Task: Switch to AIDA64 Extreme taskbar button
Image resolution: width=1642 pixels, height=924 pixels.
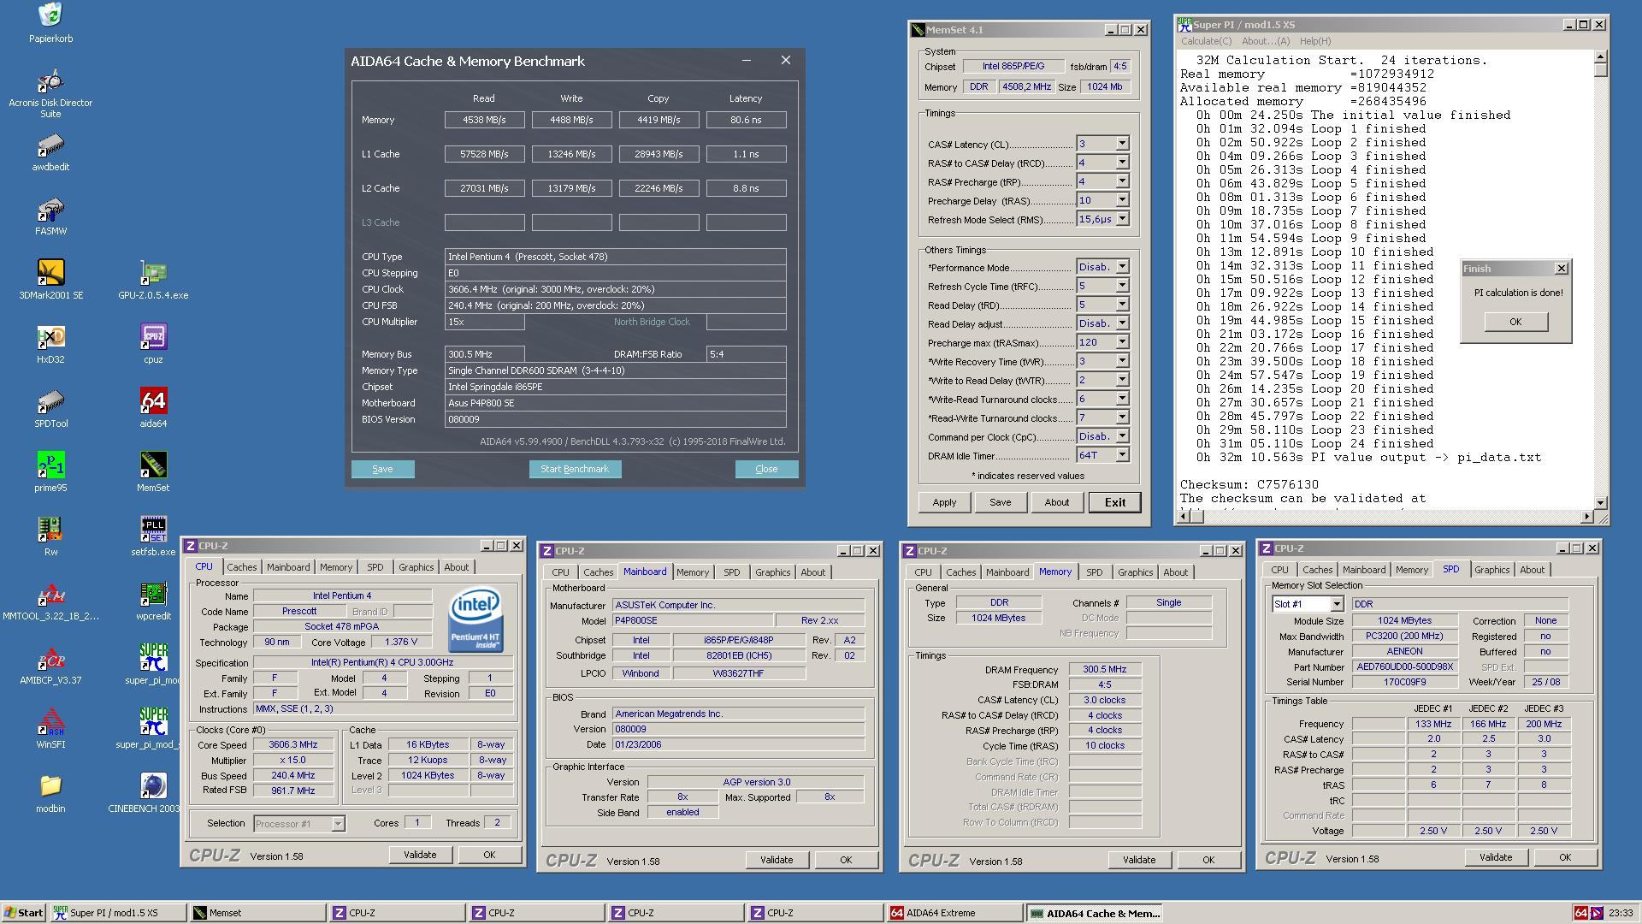Action: click(954, 913)
